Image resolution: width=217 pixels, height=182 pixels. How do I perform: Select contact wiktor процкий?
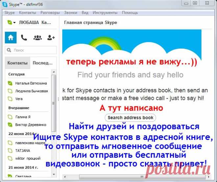(x=28, y=158)
